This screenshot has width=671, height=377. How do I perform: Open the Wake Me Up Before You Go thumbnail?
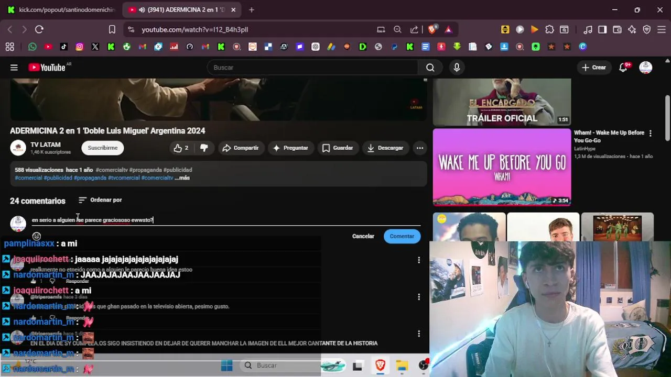tap(502, 167)
